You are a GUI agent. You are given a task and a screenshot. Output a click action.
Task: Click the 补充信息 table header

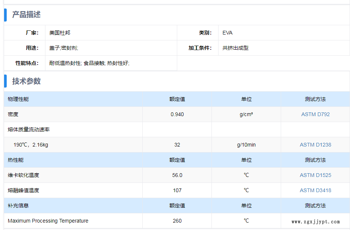(18, 206)
